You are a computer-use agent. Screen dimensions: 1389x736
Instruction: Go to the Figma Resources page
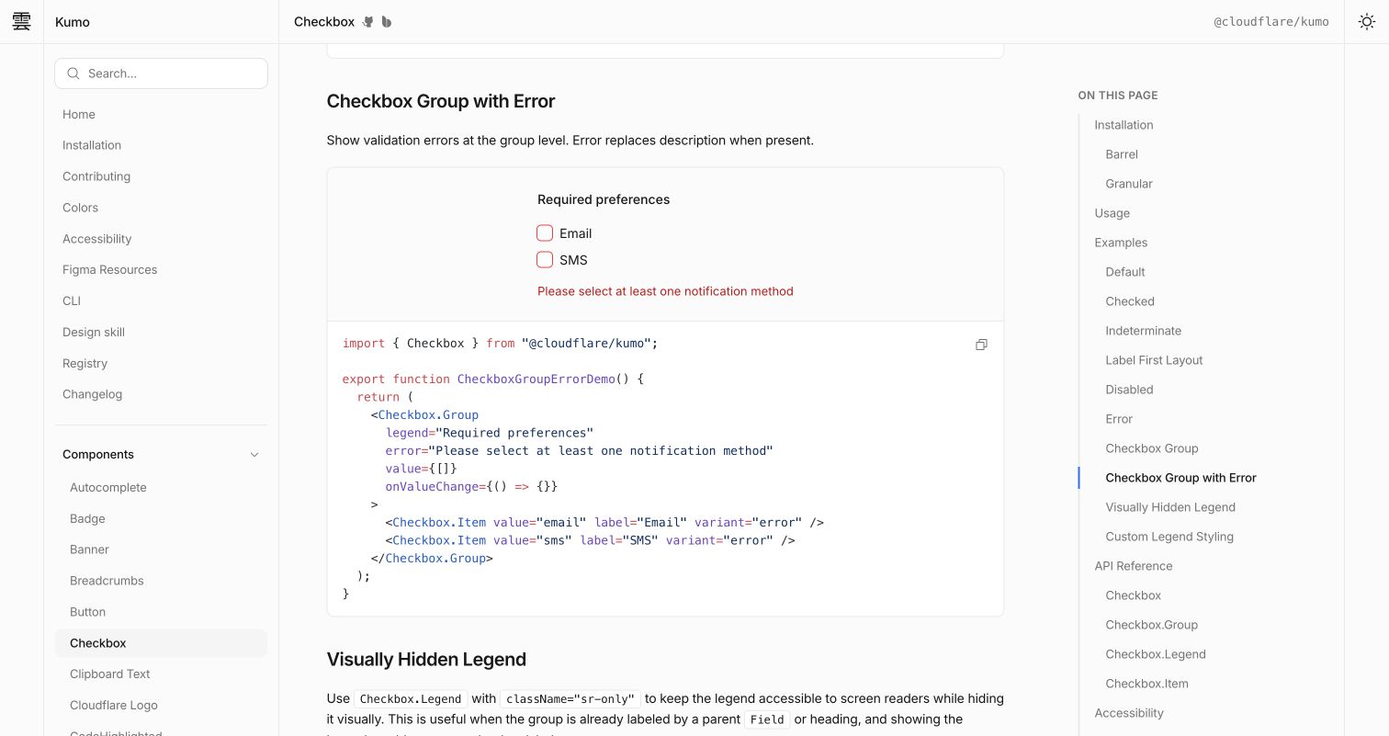[109, 270]
